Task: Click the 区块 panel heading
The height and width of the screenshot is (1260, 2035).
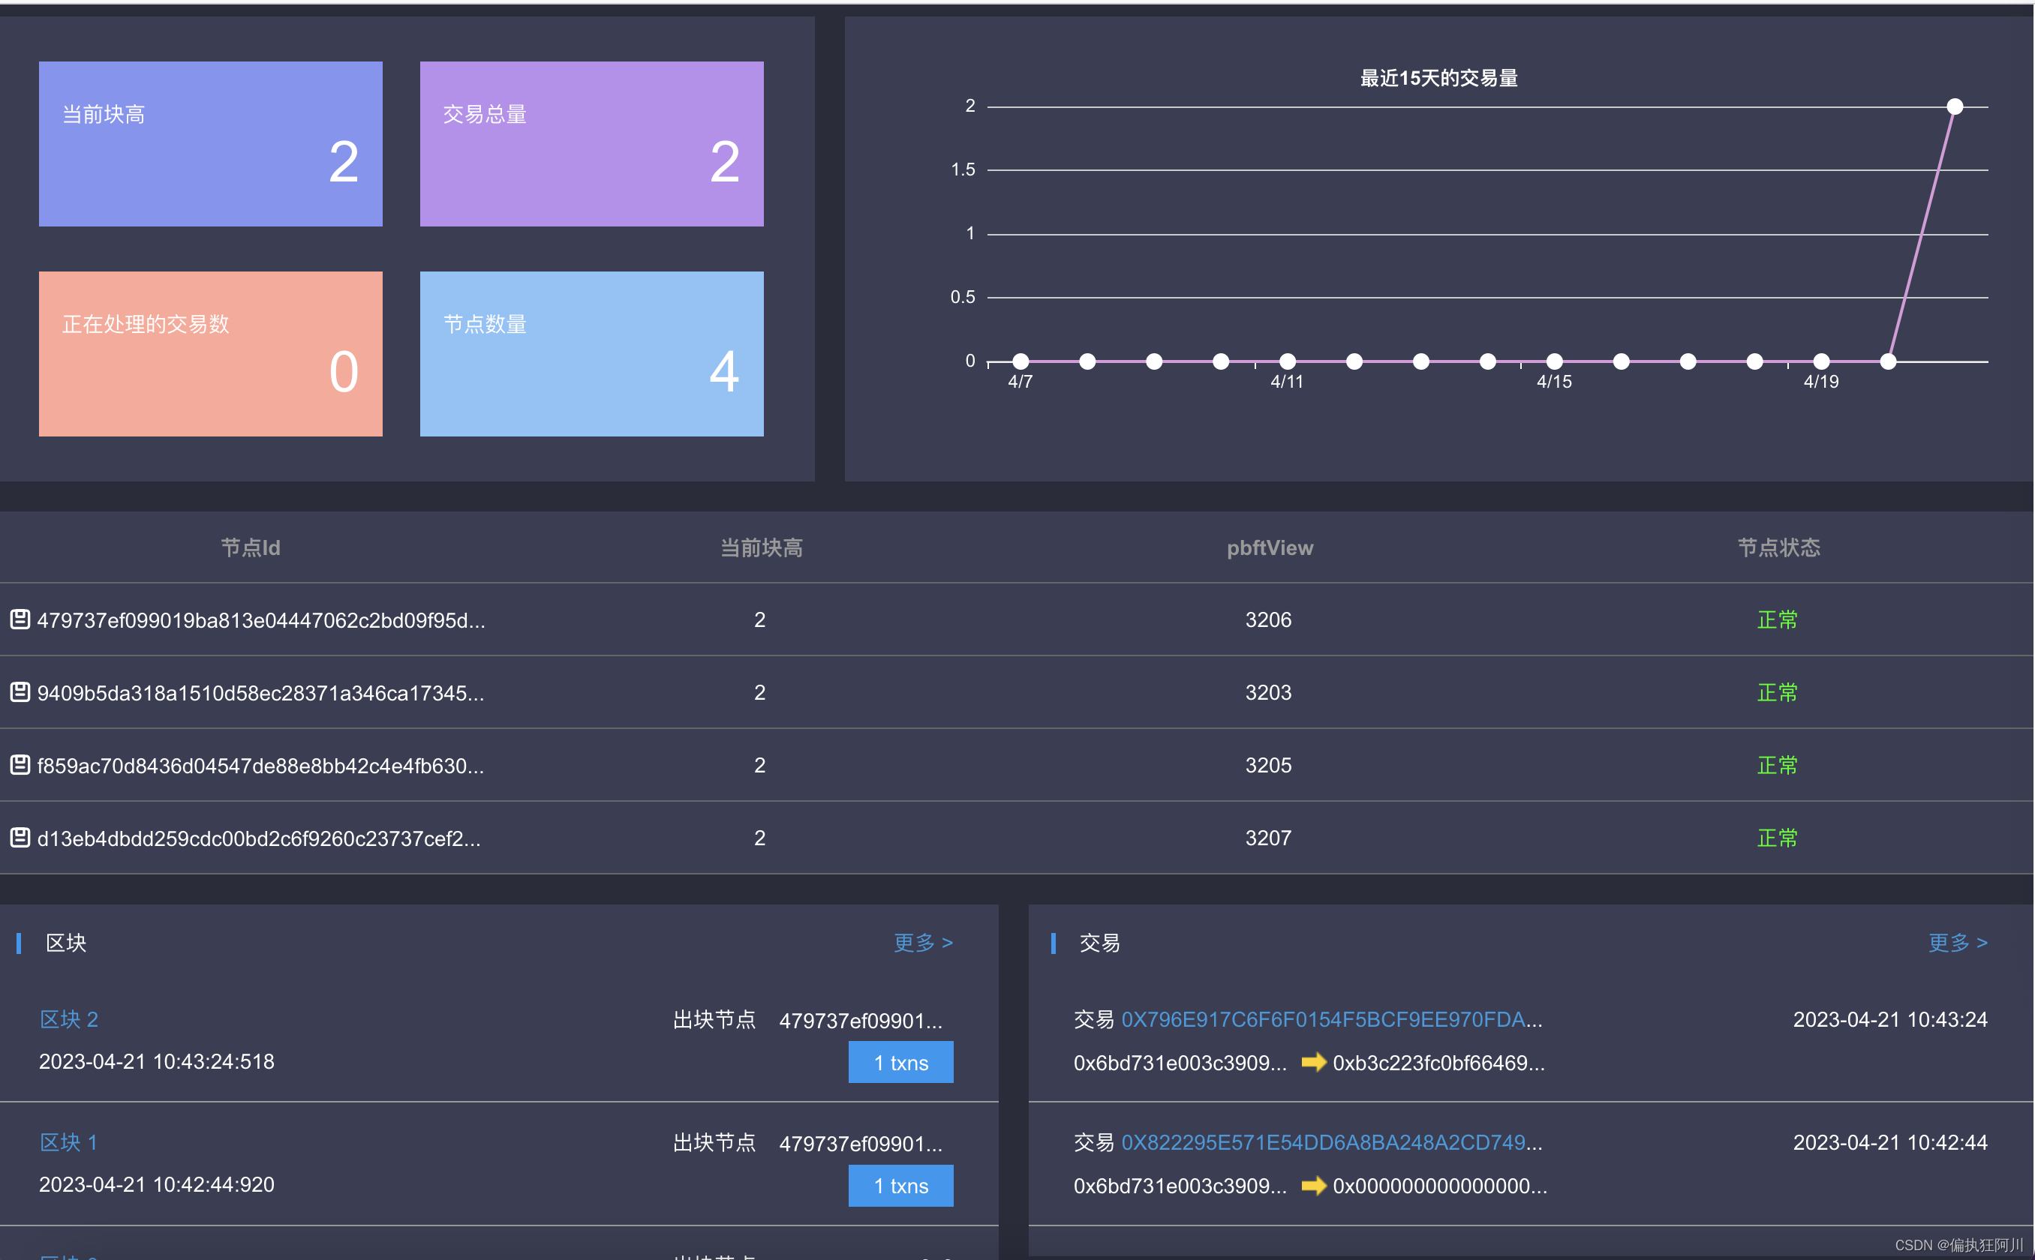Action: tap(66, 943)
